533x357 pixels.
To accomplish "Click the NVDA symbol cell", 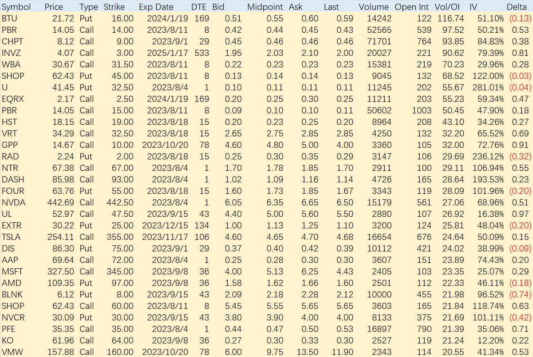I will (x=14, y=203).
